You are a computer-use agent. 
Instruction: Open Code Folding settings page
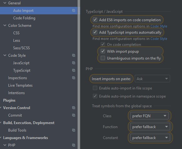tap(24, 18)
